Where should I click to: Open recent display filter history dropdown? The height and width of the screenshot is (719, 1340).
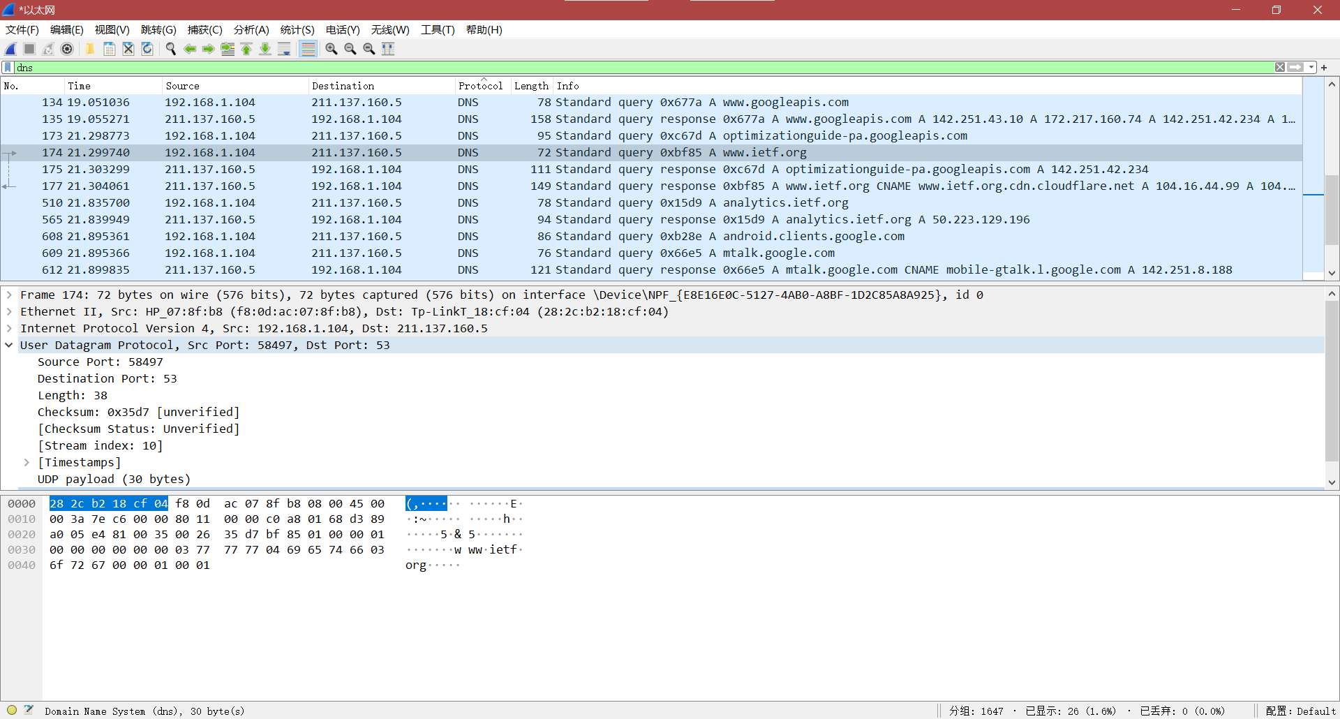[x=1311, y=68]
